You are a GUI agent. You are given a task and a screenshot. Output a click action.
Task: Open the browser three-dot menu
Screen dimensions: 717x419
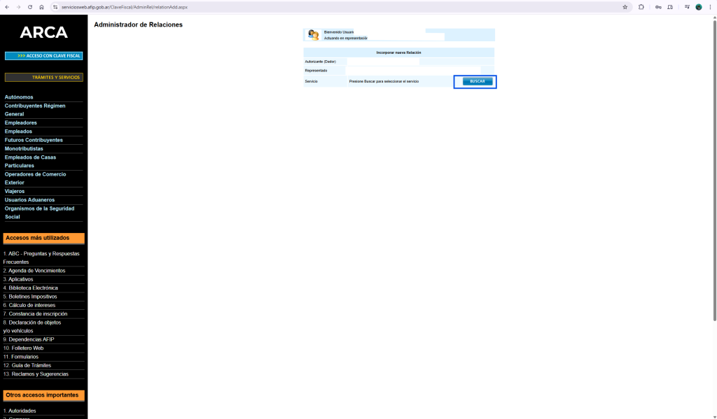tap(710, 7)
